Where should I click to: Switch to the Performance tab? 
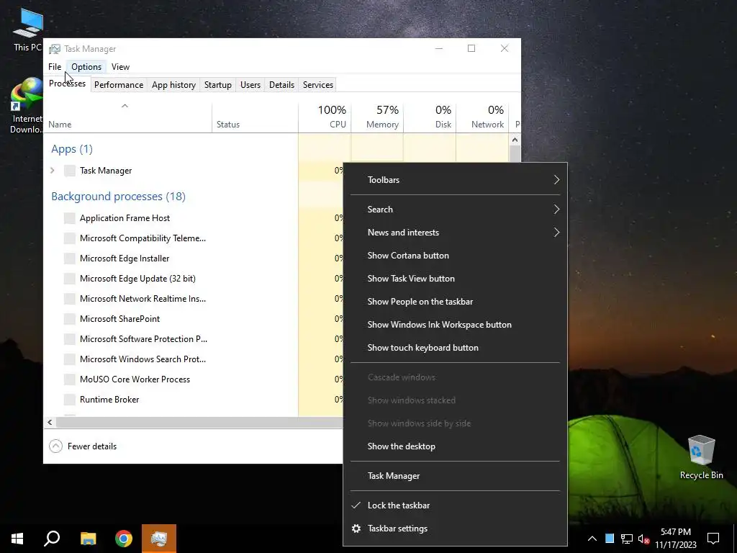(119, 85)
